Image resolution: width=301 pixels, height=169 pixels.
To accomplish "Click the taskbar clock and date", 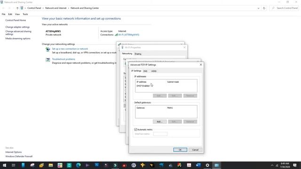I will pyautogui.click(x=285, y=165).
